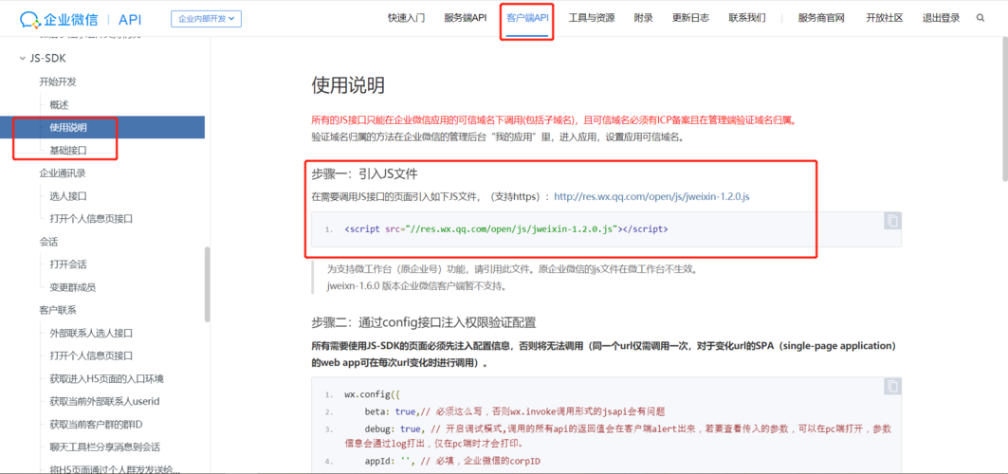The width and height of the screenshot is (1008, 474).
Task: Click the beta: true code line
Action: click(x=514, y=411)
